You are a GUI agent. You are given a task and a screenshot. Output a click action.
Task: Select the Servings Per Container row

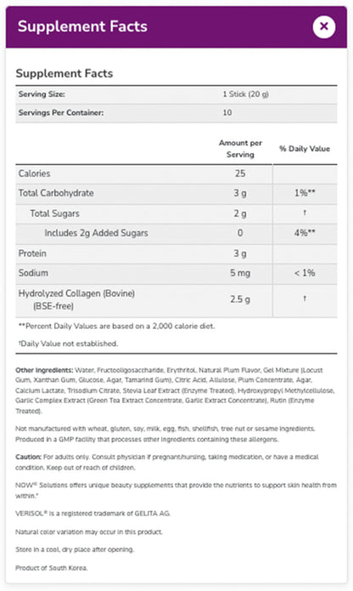[x=176, y=113]
